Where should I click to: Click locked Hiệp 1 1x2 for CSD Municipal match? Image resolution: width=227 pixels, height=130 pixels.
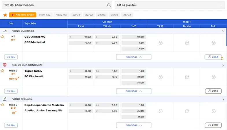point(213,43)
